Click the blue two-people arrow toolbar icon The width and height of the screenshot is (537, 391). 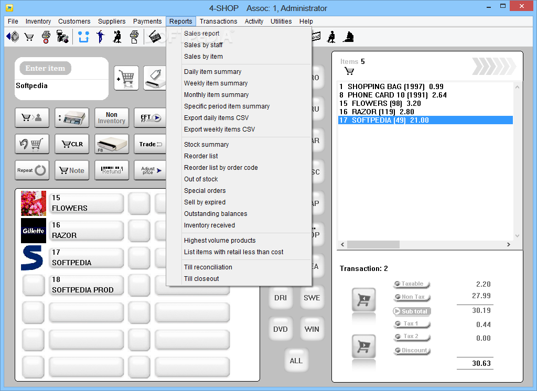pos(83,37)
